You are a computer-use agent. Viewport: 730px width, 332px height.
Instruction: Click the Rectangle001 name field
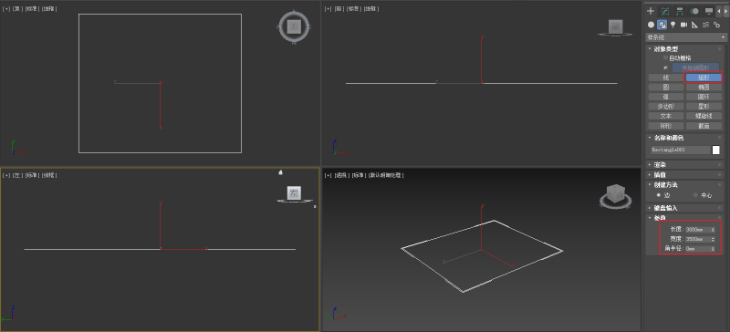pos(680,150)
